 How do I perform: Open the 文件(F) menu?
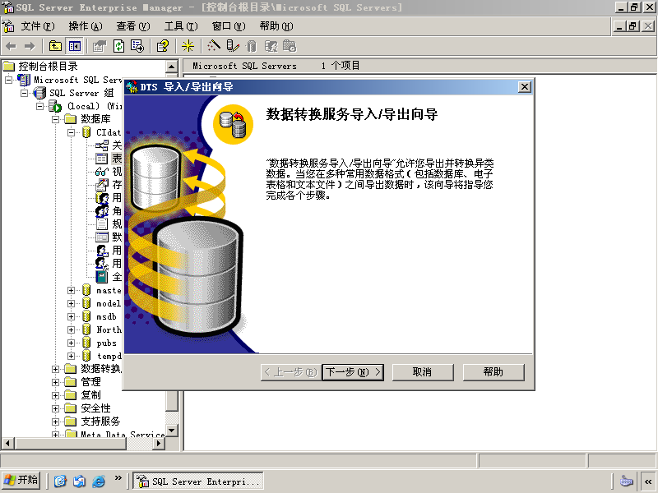(x=38, y=26)
